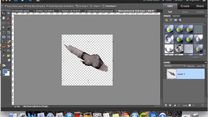The image size is (208, 117).
Task: Show Layer Styles category in Effects panel
Action: coord(171,20)
